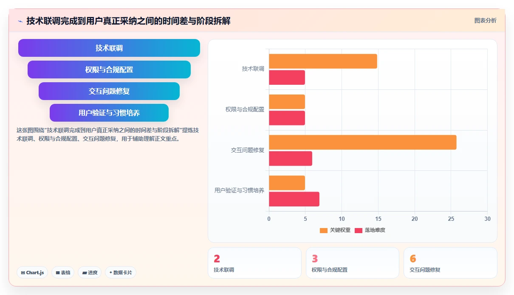Image resolution: width=514 pixels, height=295 pixels.
Task: Click the orange 交互问题修复 bar
Action: 363,142
